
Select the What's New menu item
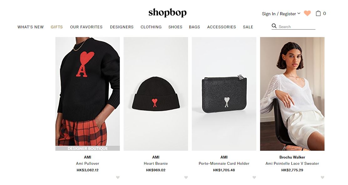(x=31, y=27)
